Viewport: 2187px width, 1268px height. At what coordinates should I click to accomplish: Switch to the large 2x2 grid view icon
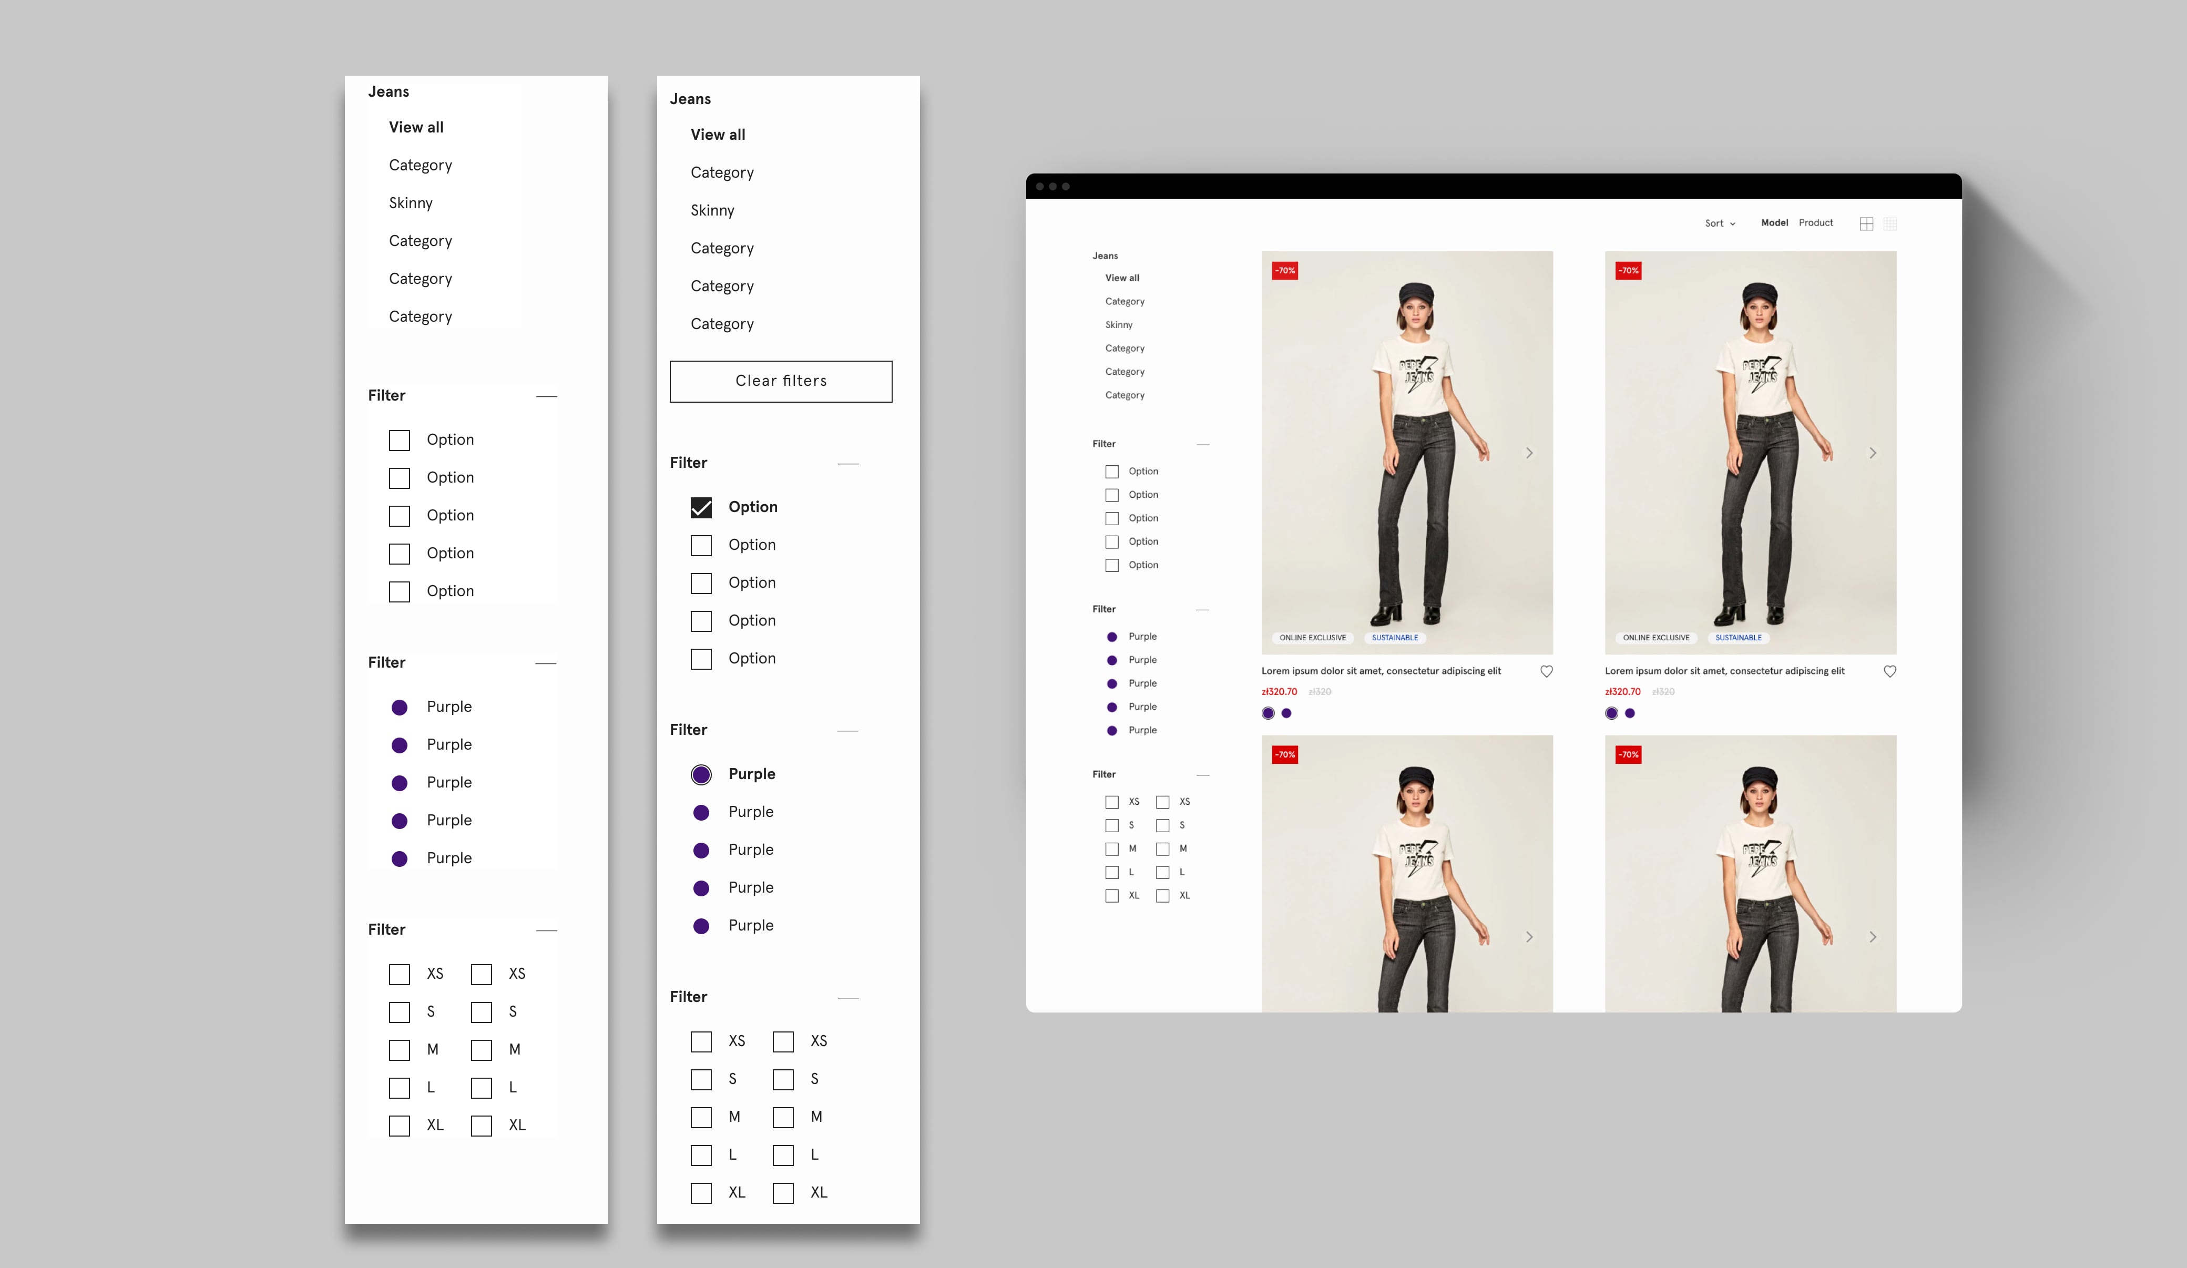[1866, 224]
